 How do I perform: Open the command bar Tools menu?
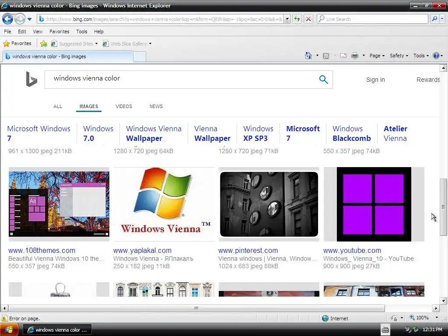[421, 56]
